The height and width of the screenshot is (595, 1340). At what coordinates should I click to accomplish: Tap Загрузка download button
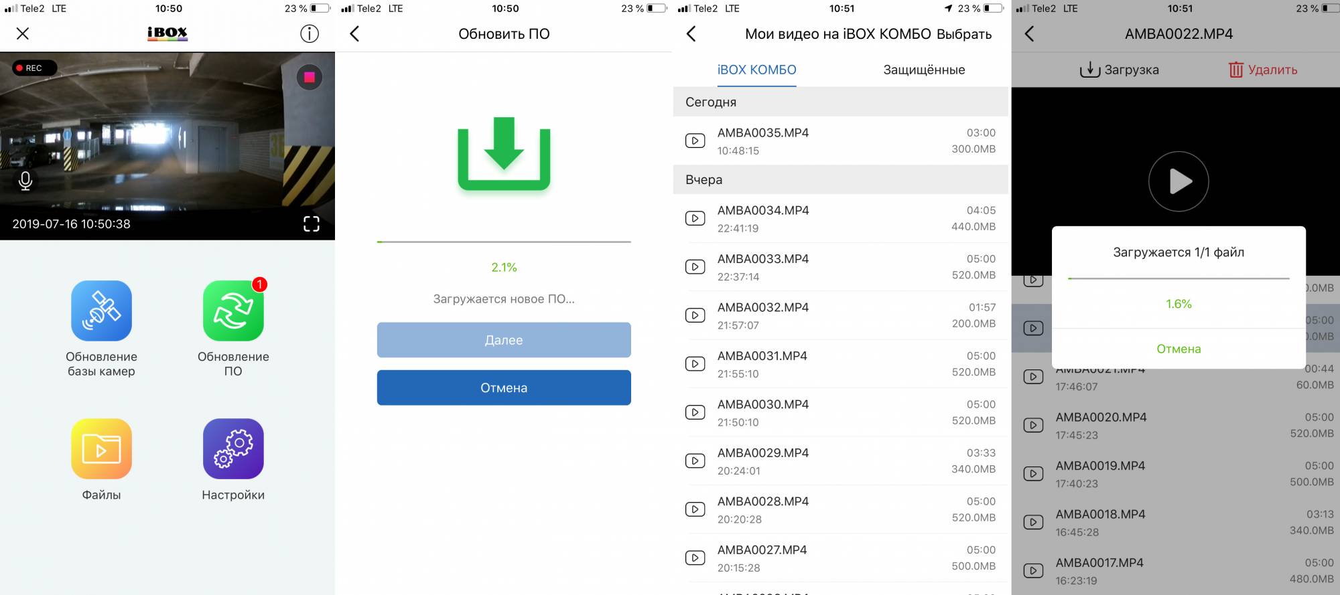[x=1119, y=70]
